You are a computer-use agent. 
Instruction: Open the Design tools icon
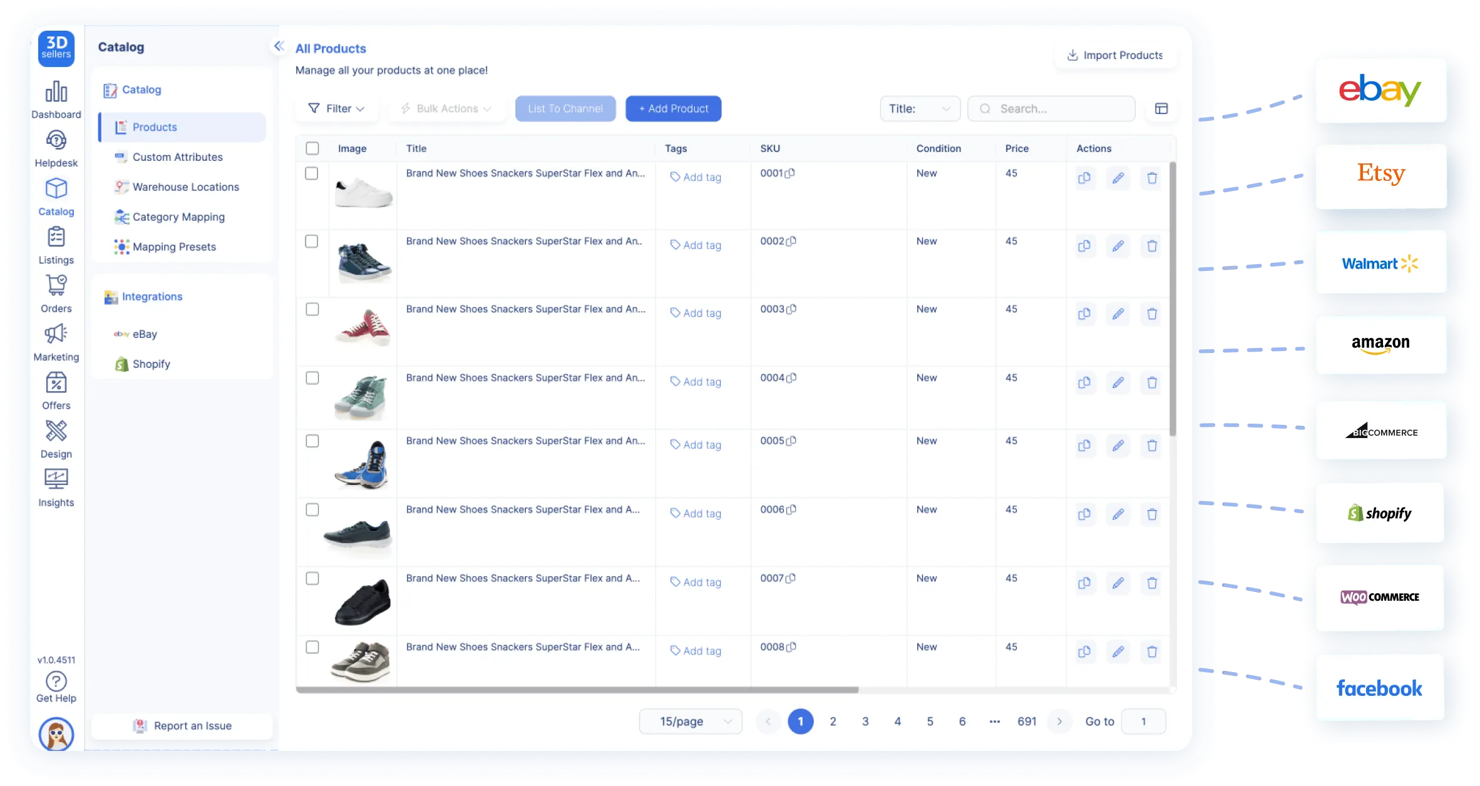(56, 431)
